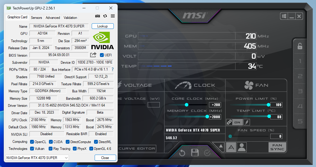The height and width of the screenshot is (167, 316).
Task: Click the 7168 Unified shaders value
Action: [x=46, y=76]
